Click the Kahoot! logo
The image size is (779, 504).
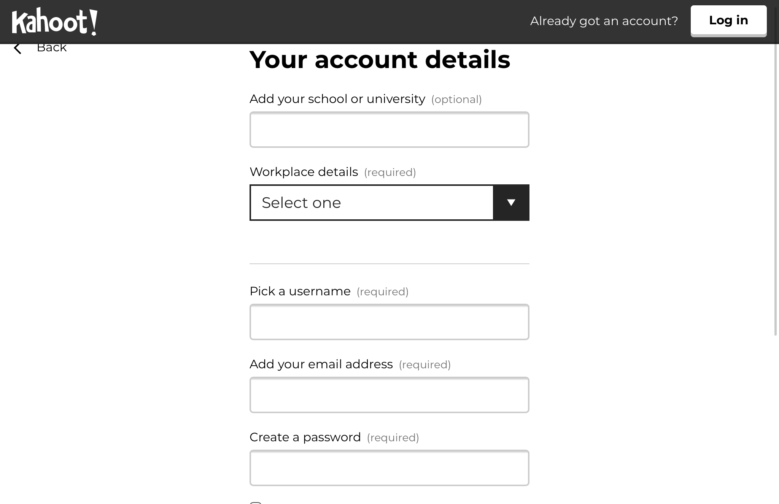point(54,22)
